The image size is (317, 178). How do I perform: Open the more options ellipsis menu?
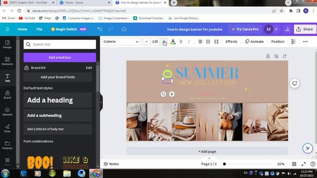305,42
